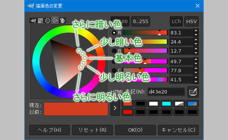
Task: Increase the lightness value 49.7
Action: pyautogui.click(x=196, y=59)
